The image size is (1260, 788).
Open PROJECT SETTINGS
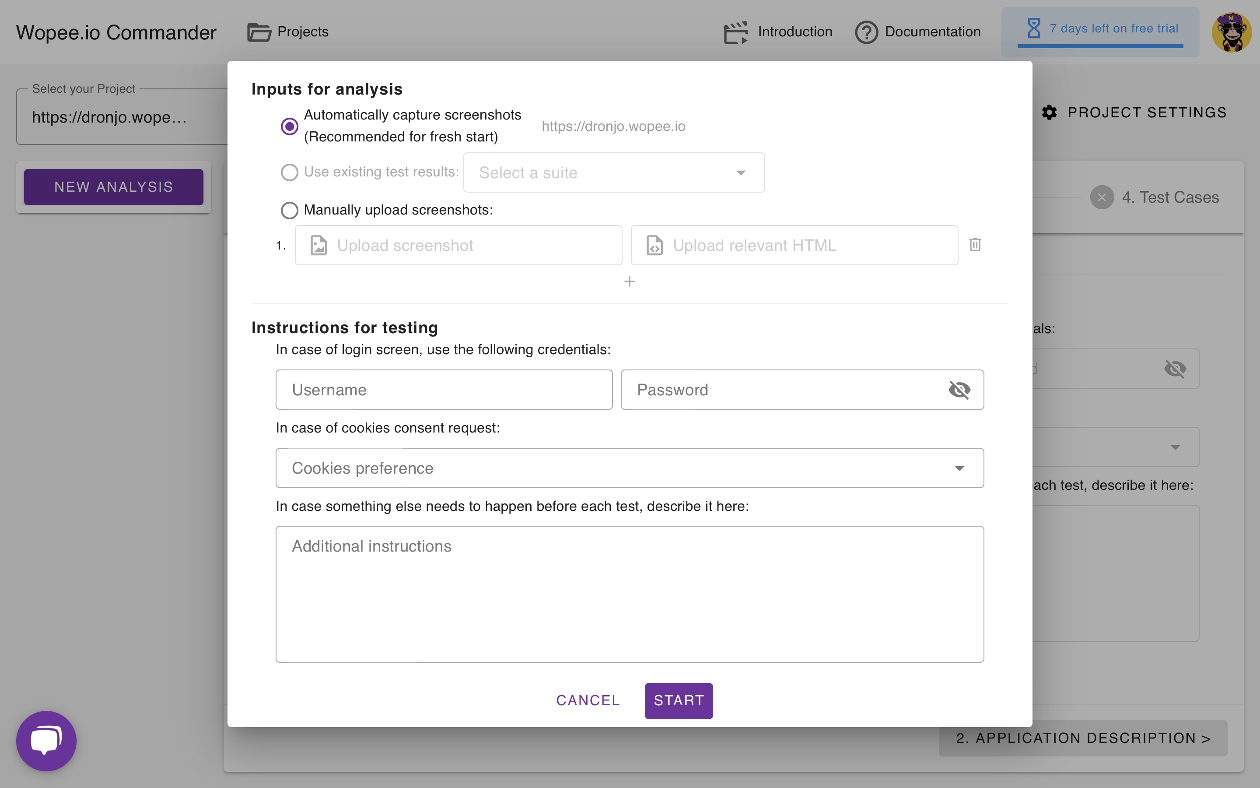[x=1134, y=112]
